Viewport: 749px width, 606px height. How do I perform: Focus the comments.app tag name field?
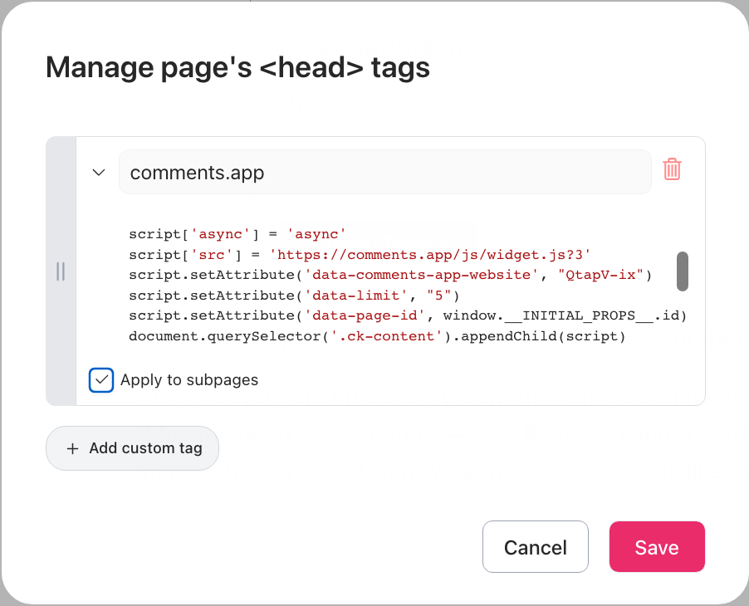point(385,172)
